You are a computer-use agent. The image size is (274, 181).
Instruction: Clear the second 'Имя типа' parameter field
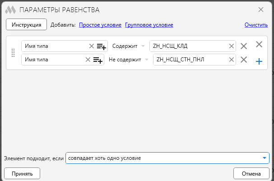88,60
